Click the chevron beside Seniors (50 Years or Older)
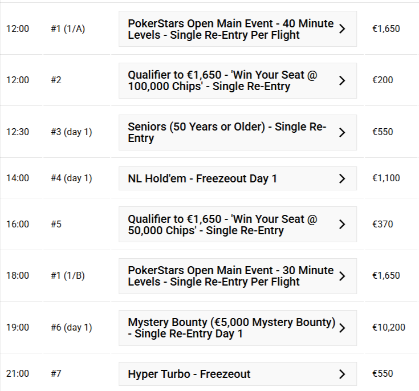419x391 pixels. 342,132
